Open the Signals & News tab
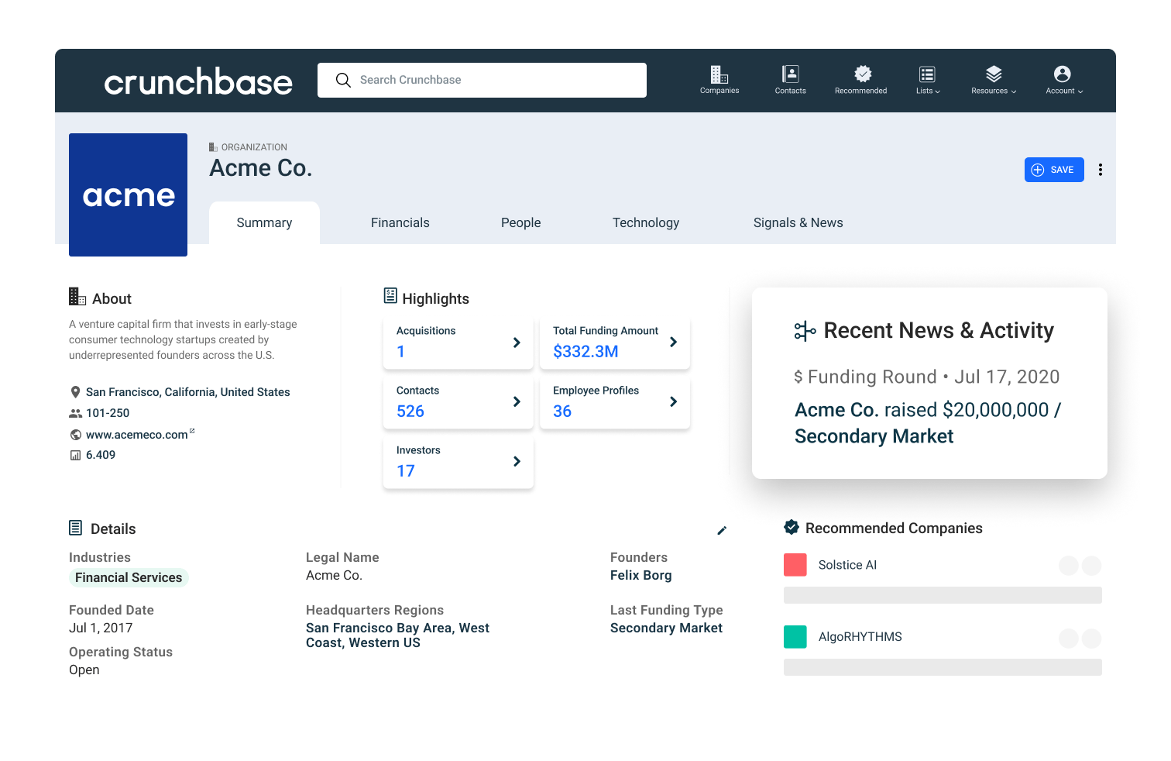 [x=798, y=222]
